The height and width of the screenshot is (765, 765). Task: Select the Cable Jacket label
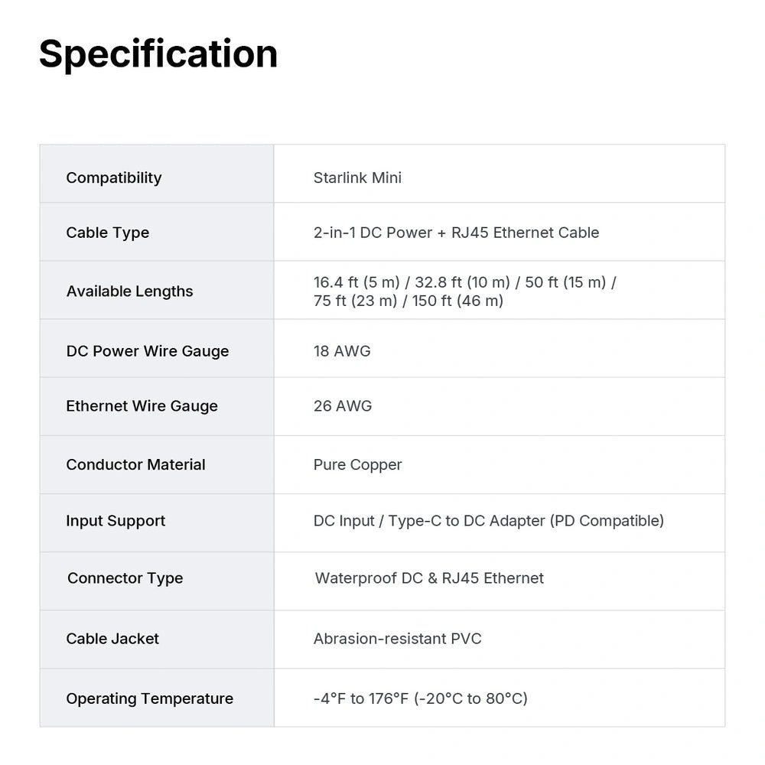point(112,639)
